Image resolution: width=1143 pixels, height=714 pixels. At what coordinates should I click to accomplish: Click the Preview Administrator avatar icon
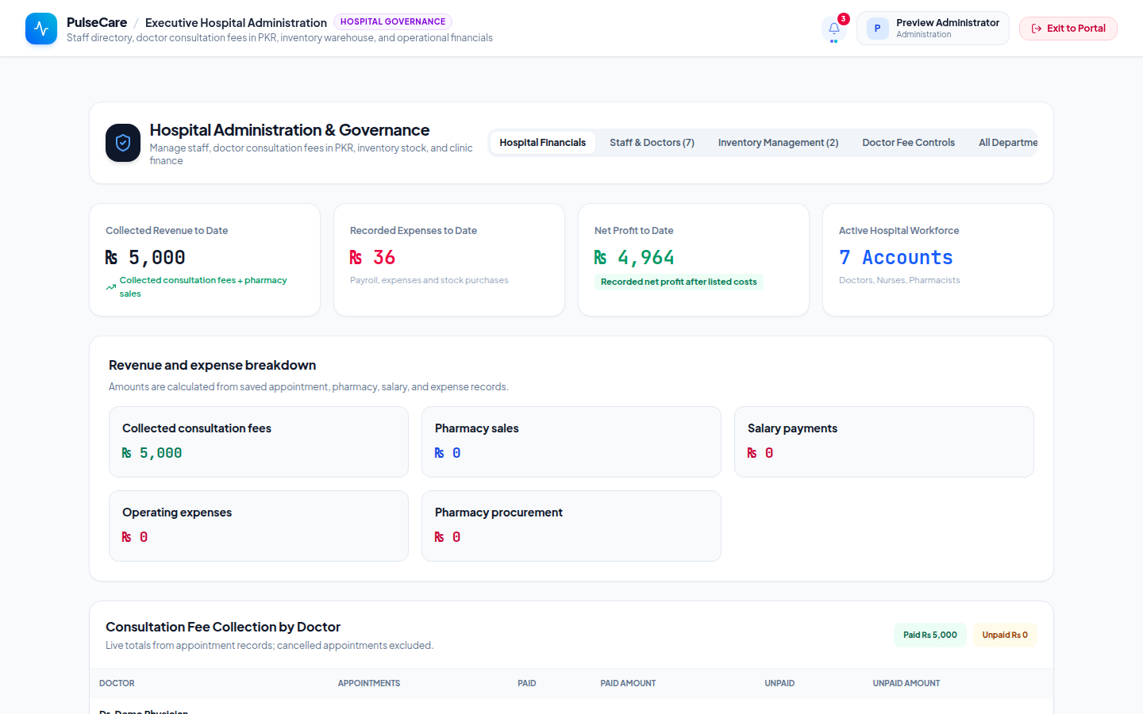(877, 29)
